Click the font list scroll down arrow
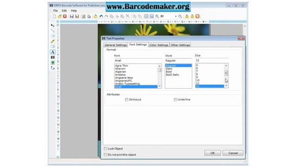296x167 pixels. [160, 86]
